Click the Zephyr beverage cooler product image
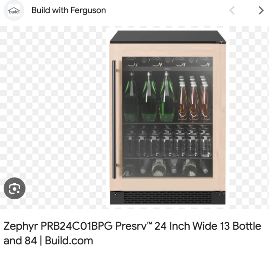269x254 pixels. tap(167, 117)
